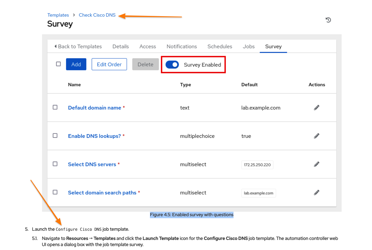Switch to the Details tab
Viewport: 372px width, 250px height.
[x=121, y=47]
